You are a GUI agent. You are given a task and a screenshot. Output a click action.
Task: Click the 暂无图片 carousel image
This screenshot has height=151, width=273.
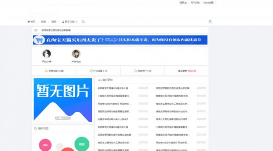pyautogui.click(x=63, y=100)
